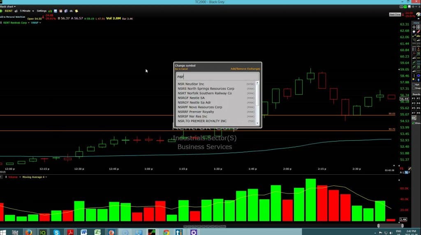Open Word from the taskbar
This screenshot has width=421, height=235.
(x=84, y=232)
